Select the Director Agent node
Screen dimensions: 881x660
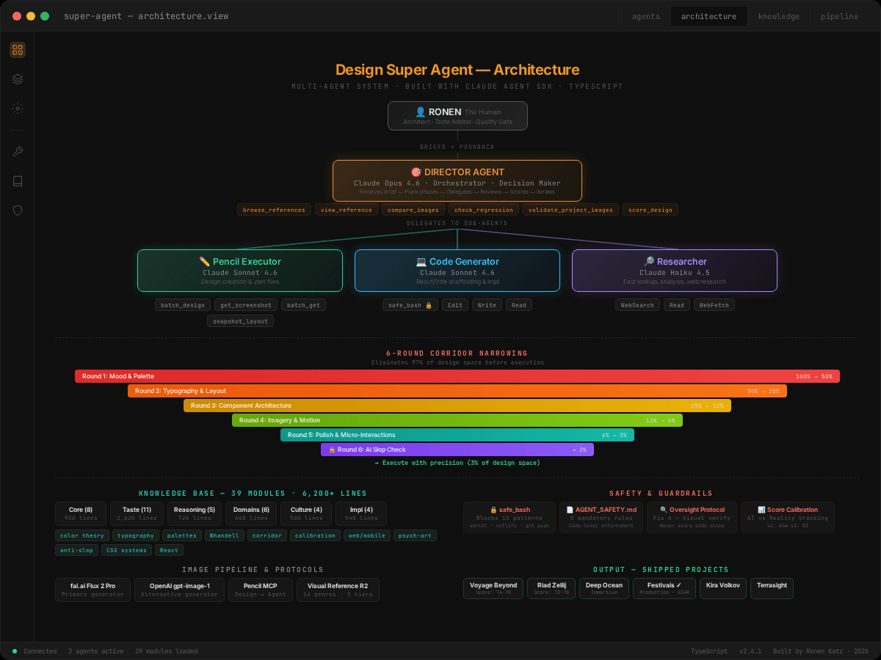pyautogui.click(x=457, y=180)
